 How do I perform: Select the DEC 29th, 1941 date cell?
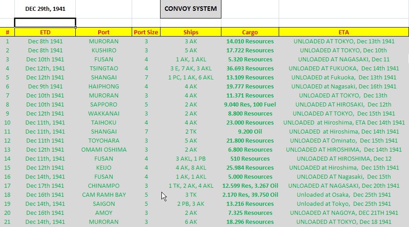coord(45,9)
